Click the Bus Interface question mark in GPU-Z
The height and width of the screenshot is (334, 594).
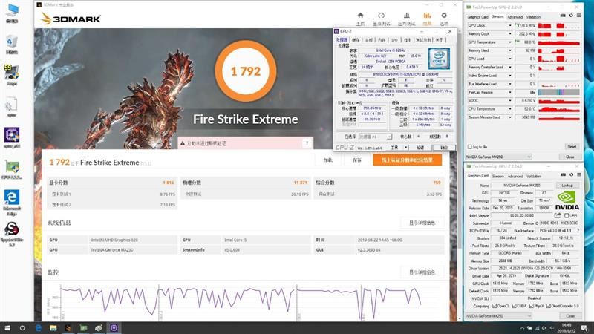point(578,231)
